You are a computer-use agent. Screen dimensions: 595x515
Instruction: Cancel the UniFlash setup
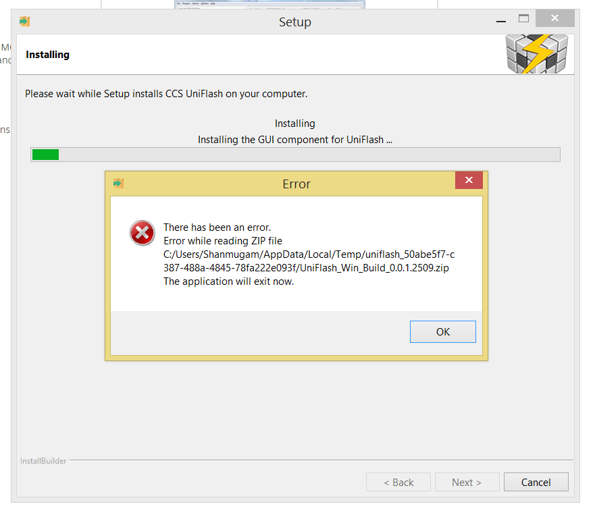click(x=536, y=482)
